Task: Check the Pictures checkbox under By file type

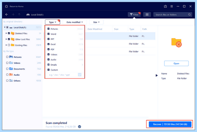Action: pos(7,57)
